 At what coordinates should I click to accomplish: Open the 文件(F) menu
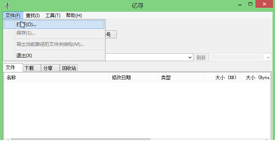(x=13, y=16)
